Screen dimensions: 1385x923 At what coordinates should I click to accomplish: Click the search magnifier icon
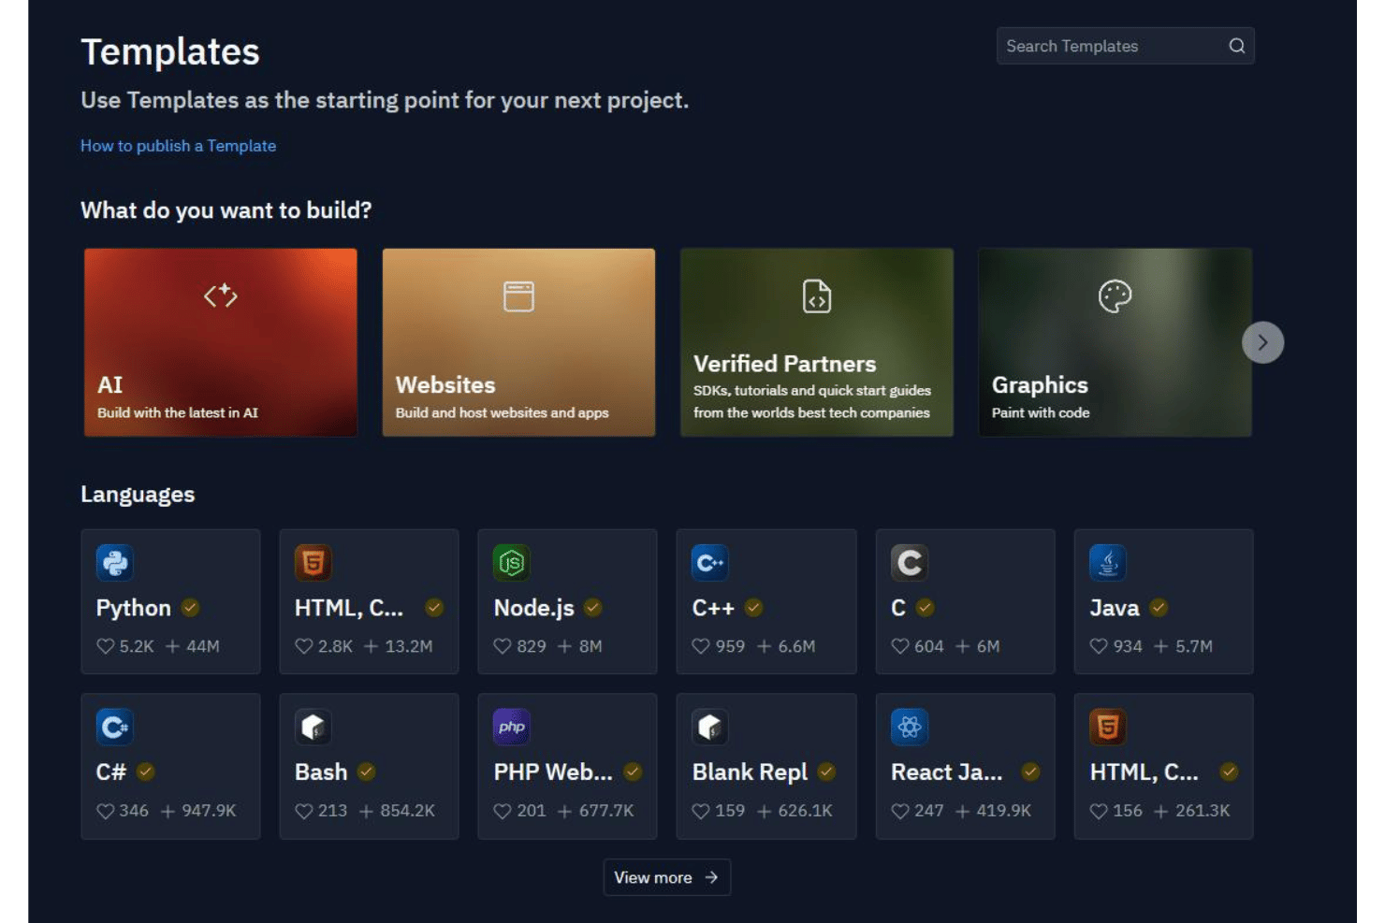click(1236, 46)
